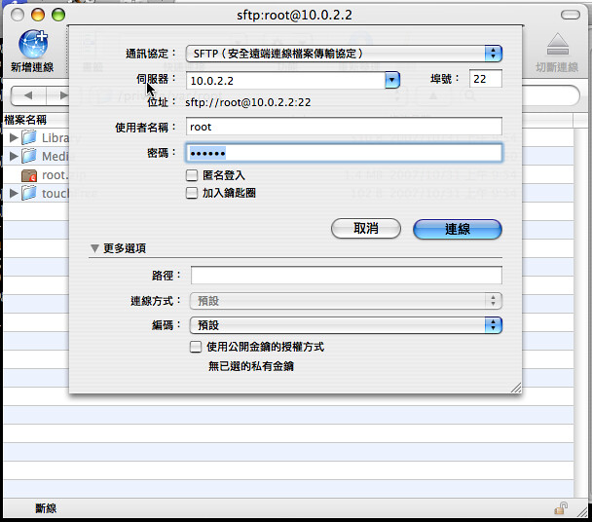Toggle 使用公開金鑰的授權方式 checkbox
The image size is (592, 522).
tap(195, 347)
